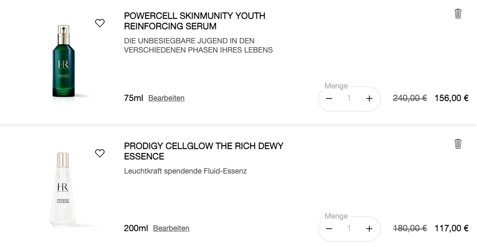477x247 pixels.
Task: Add Prodigy Cellglow essence to wishlist
Action: [100, 154]
